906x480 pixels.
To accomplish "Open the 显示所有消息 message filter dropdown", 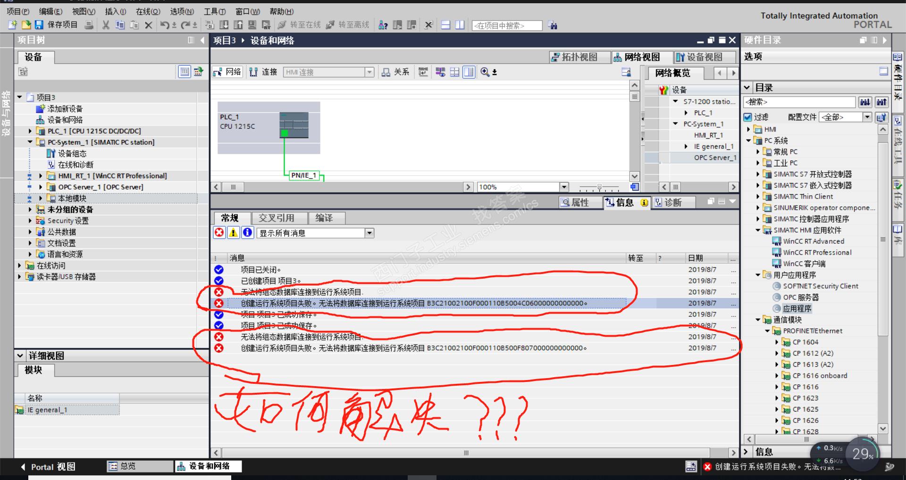I will 369,233.
